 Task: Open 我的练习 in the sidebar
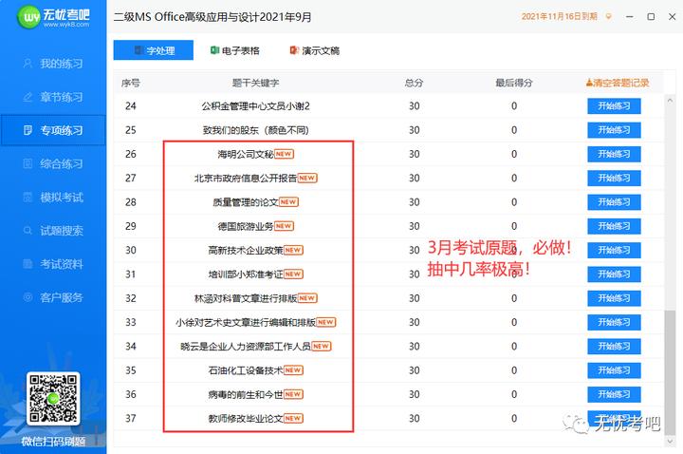point(53,64)
